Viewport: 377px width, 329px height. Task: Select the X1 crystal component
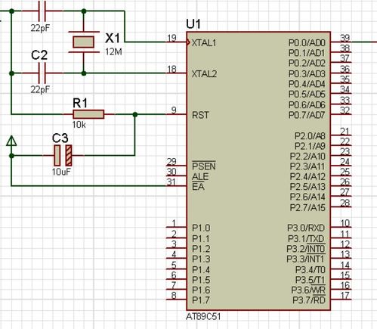pos(84,42)
